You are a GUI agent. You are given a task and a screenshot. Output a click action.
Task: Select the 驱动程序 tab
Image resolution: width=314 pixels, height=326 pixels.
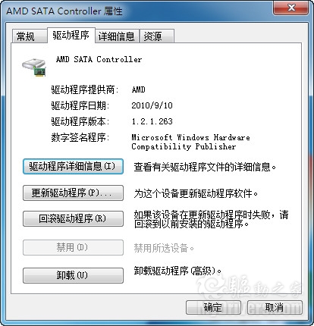click(x=71, y=36)
